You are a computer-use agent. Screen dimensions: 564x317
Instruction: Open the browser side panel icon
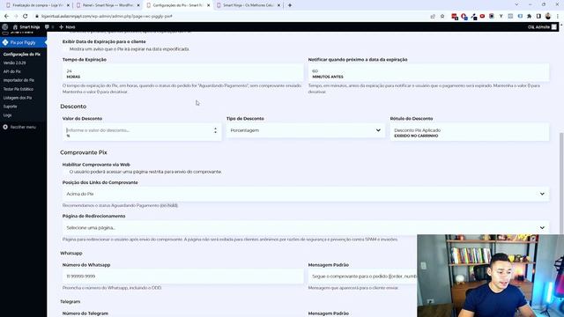[538, 16]
